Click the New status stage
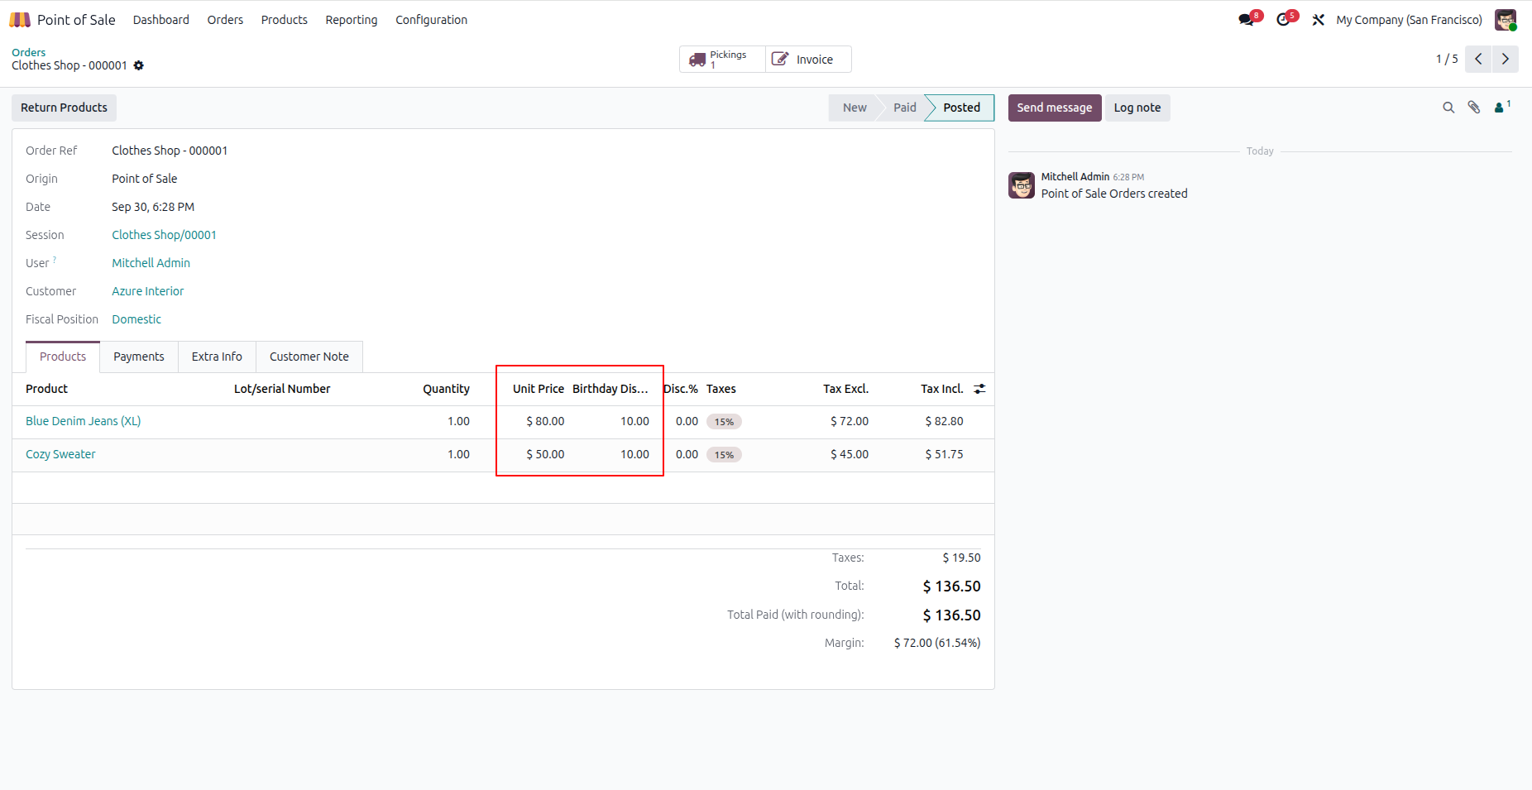The image size is (1532, 790). [855, 108]
